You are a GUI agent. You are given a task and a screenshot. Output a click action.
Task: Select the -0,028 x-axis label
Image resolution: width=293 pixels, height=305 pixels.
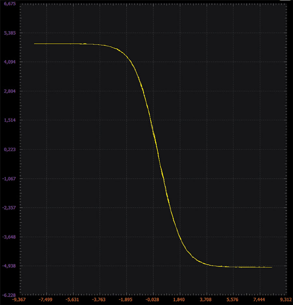tap(153, 299)
